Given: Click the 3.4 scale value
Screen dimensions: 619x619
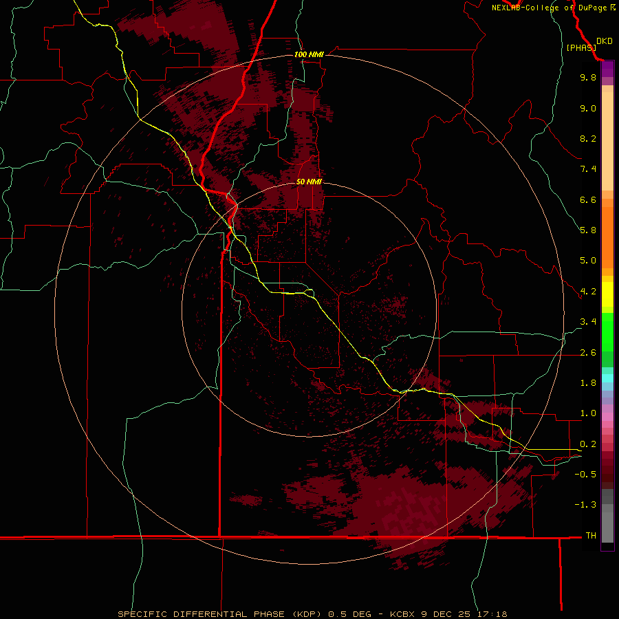Looking at the screenshot, I should [588, 322].
